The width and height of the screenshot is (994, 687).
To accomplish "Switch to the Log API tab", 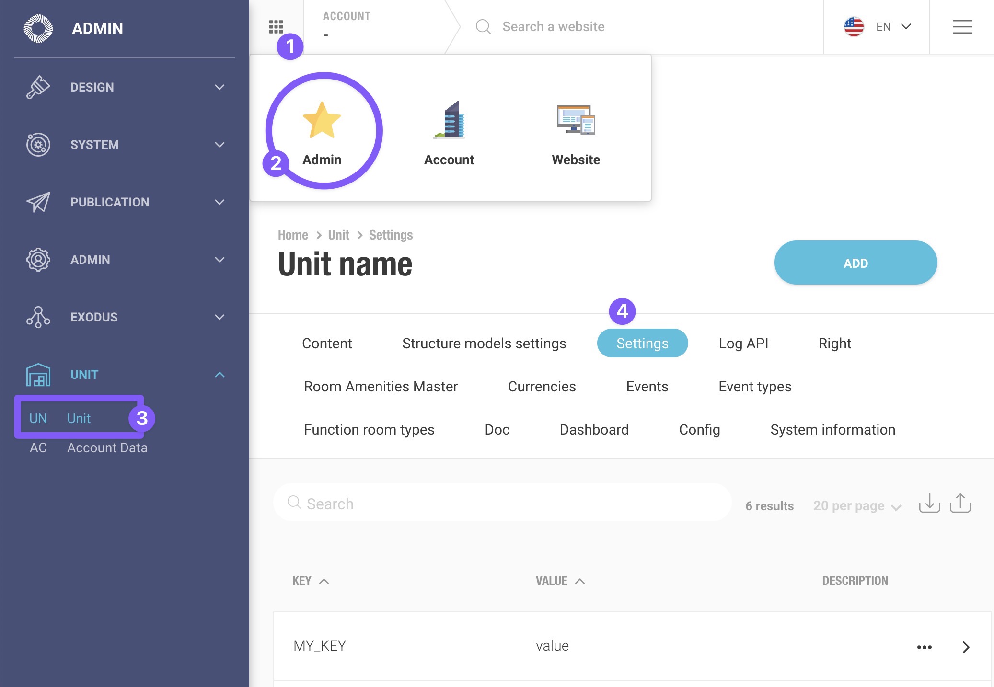I will pyautogui.click(x=743, y=343).
